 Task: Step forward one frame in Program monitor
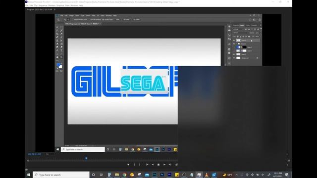164,165
